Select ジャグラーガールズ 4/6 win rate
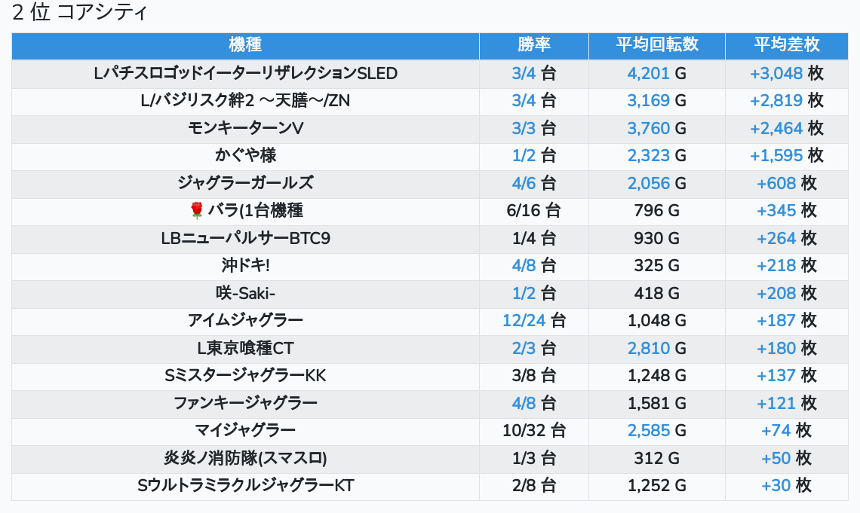The height and width of the screenshot is (513, 860). pos(523,183)
